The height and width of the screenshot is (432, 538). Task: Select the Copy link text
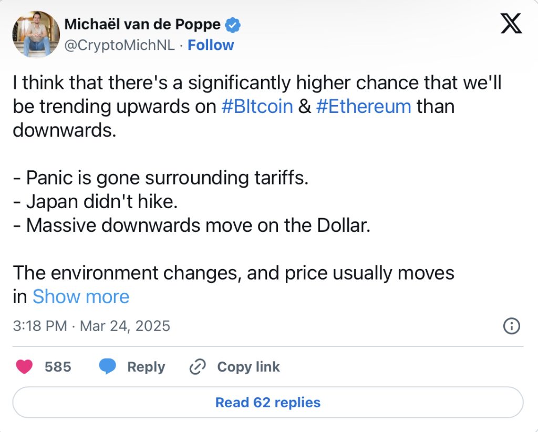coord(249,367)
